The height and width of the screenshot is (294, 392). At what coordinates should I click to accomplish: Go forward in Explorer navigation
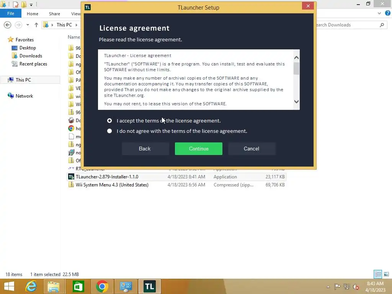tap(18, 25)
